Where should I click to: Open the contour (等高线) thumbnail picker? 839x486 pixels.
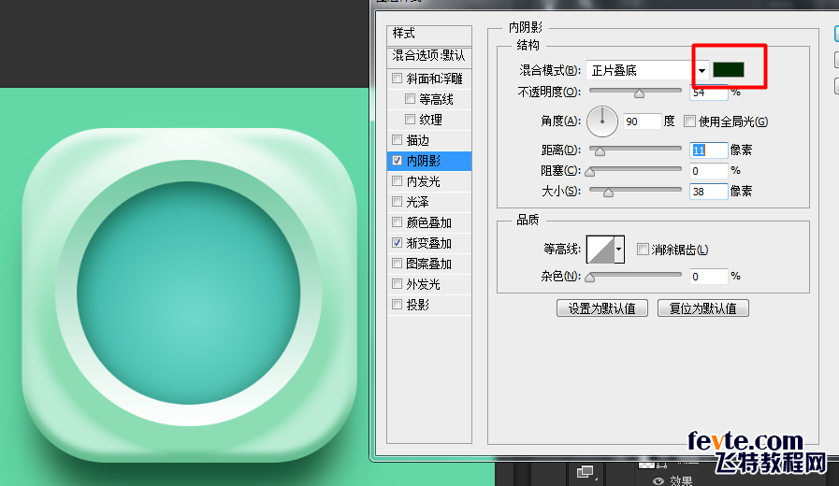pyautogui.click(x=600, y=249)
